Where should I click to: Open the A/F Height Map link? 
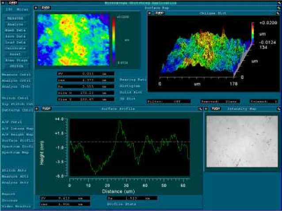17,135
